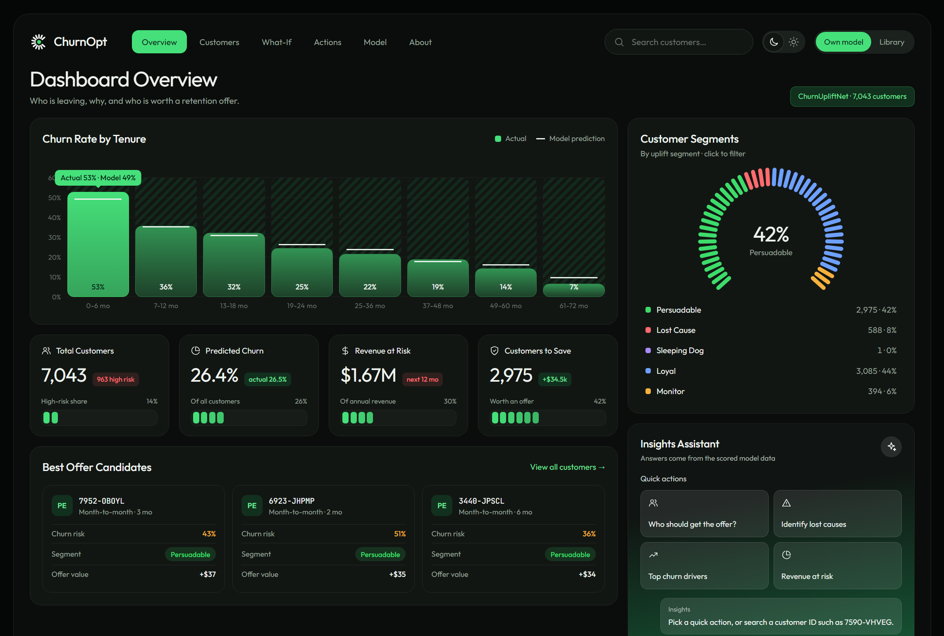Click pie icon in Revenue at risk action
The width and height of the screenshot is (944, 636).
point(786,555)
